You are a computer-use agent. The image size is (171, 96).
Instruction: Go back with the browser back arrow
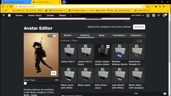tap(3, 6)
